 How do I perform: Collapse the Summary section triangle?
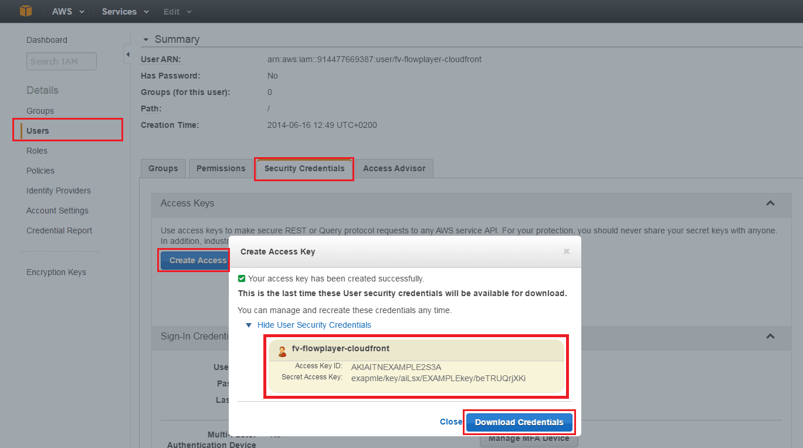(x=145, y=39)
